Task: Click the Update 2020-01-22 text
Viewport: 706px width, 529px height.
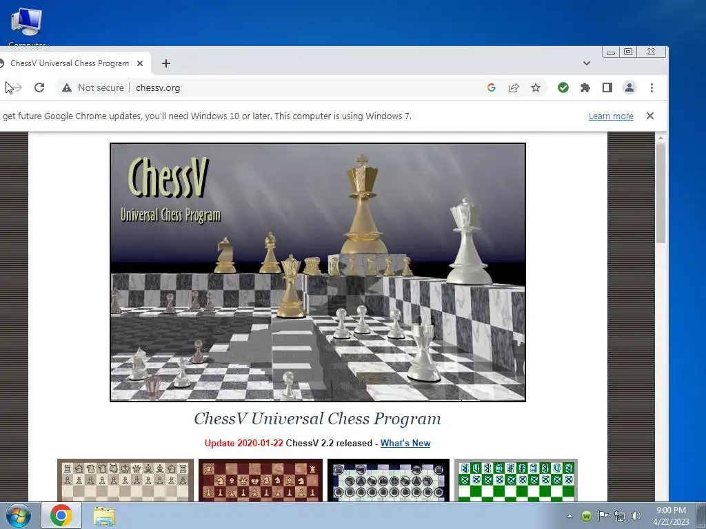Action: [243, 443]
